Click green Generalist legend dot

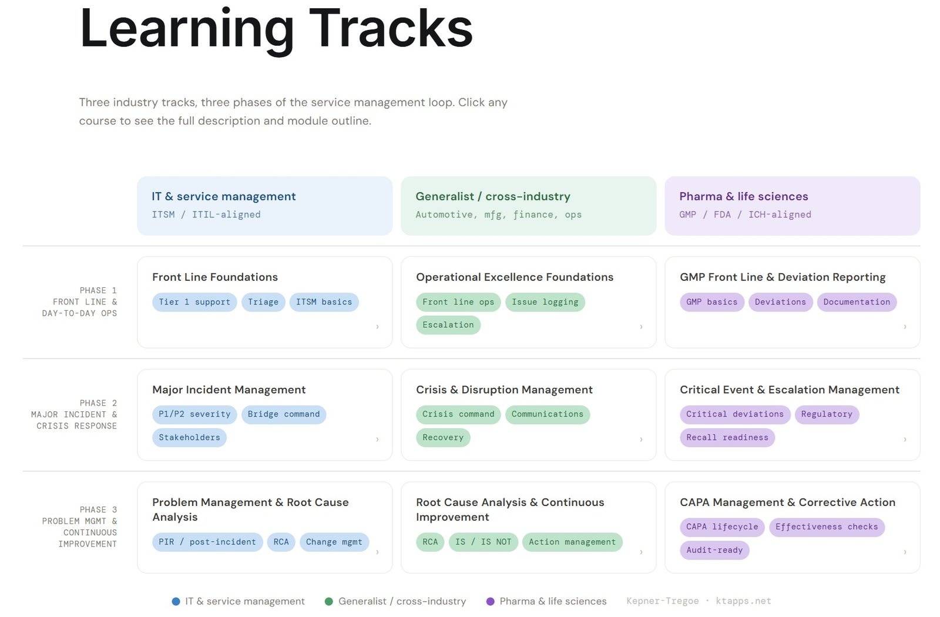(329, 601)
